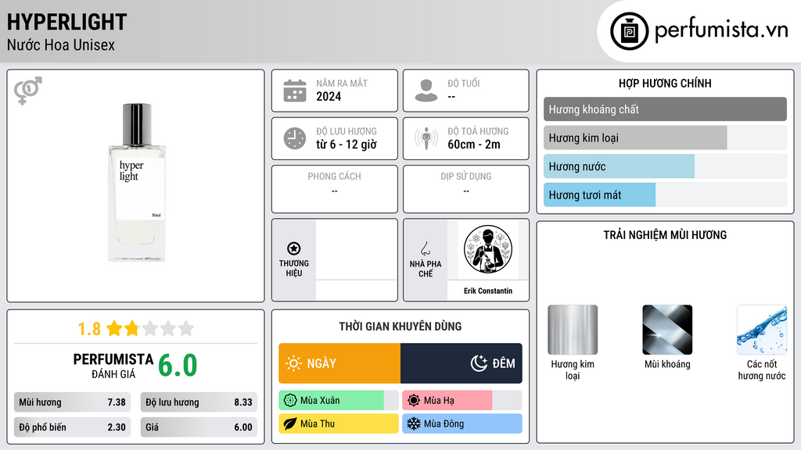Click the star badge brand icon
The width and height of the screenshot is (801, 450).
[294, 248]
